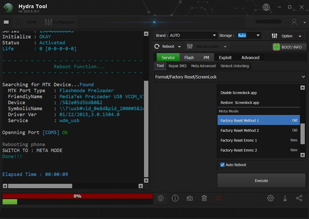Viewport: 309px width, 219px height.
Task: Select the Repair IMEI sub-tab
Action: [177, 66]
